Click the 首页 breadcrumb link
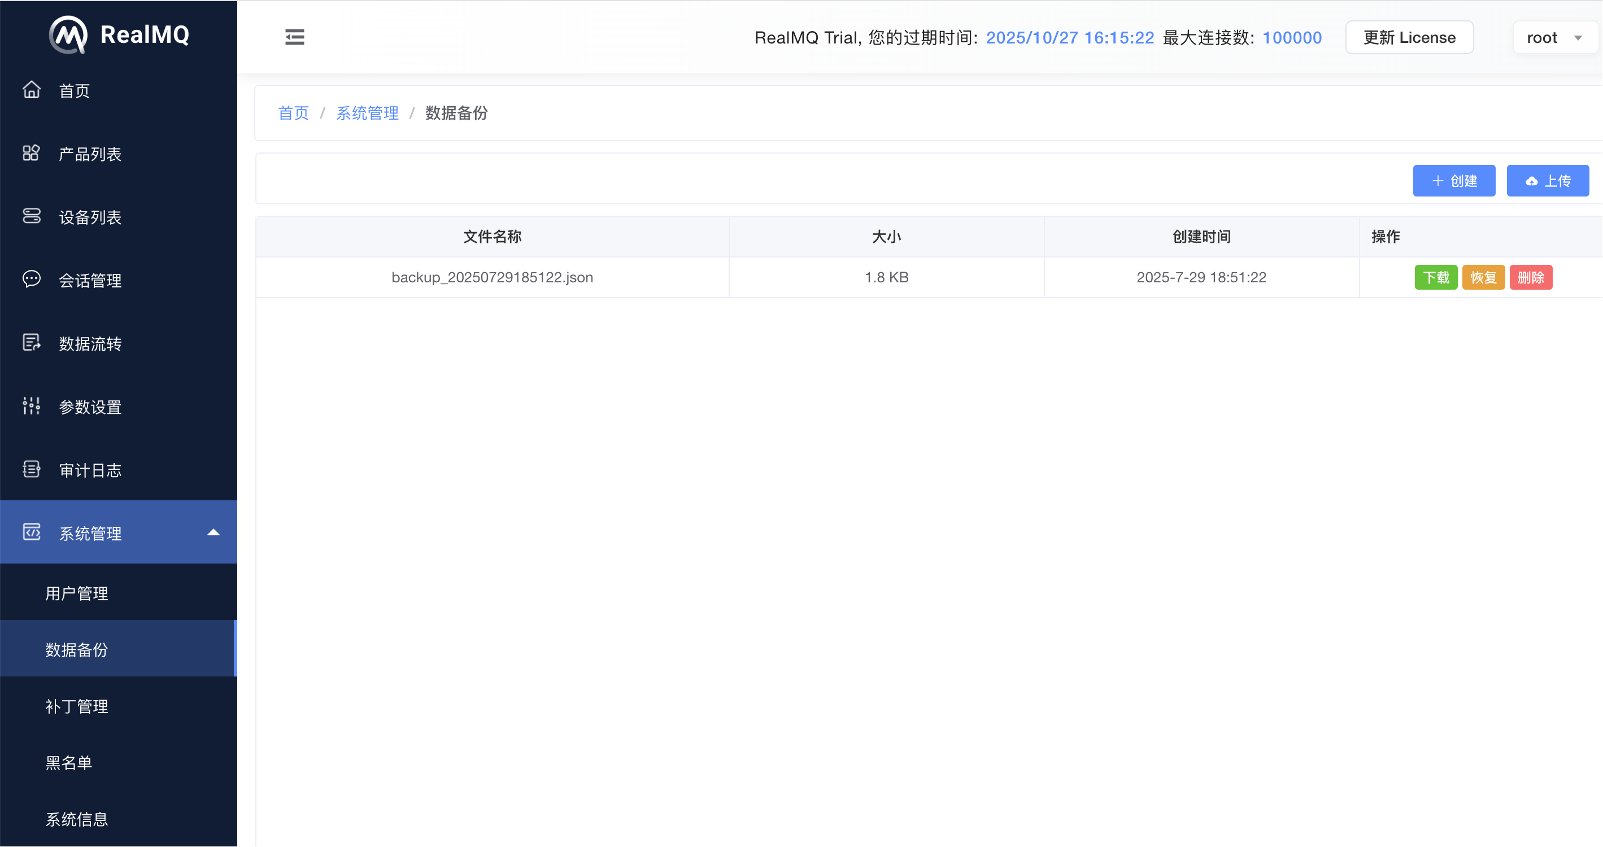 pyautogui.click(x=293, y=113)
